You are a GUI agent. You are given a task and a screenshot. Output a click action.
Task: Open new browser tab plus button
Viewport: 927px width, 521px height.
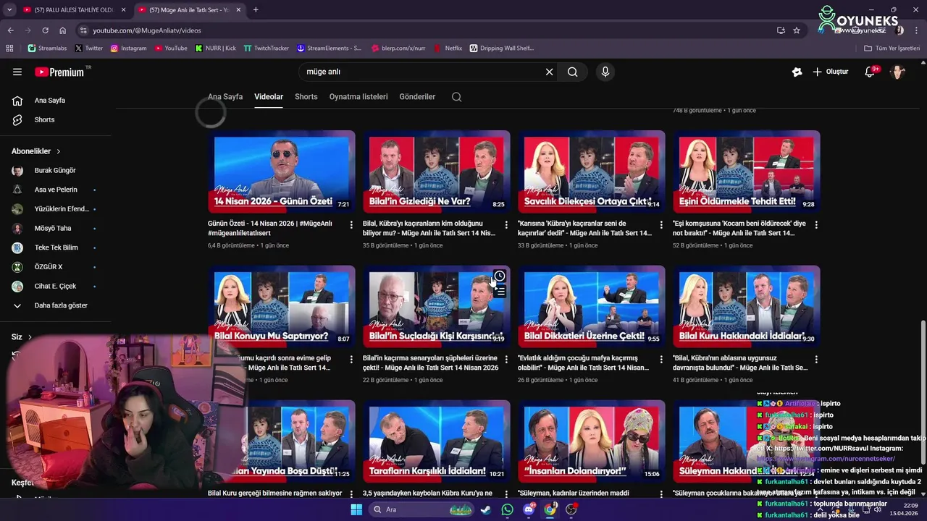[256, 10]
